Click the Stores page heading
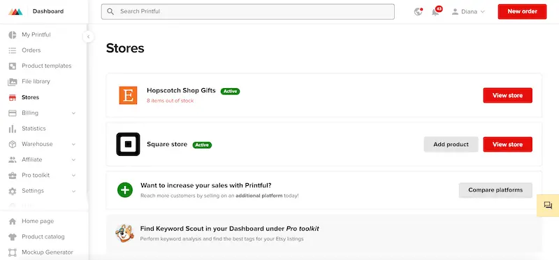559x260 pixels. [x=125, y=48]
